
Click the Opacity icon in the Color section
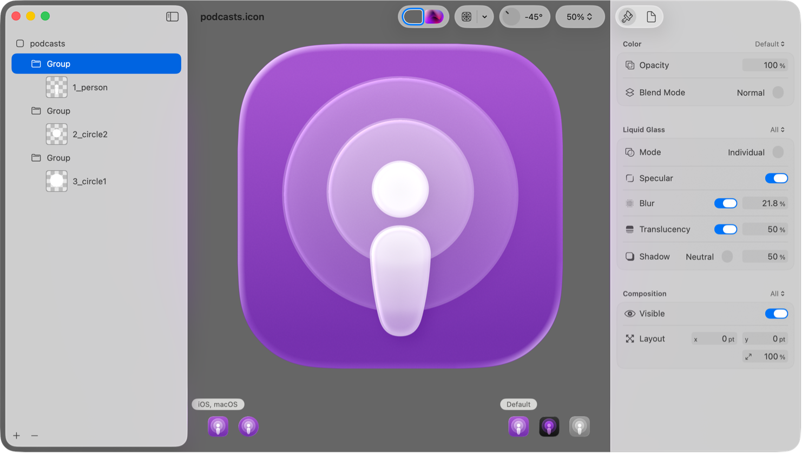[629, 65]
